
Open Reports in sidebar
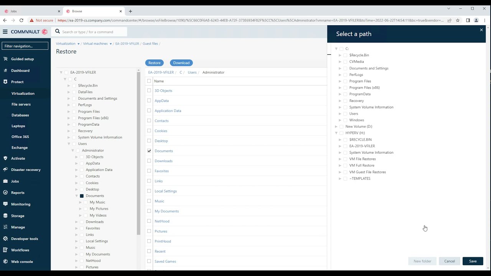pyautogui.click(x=18, y=193)
